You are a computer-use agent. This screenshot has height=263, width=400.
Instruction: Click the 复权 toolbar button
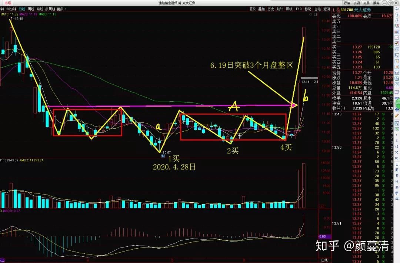pos(252,9)
